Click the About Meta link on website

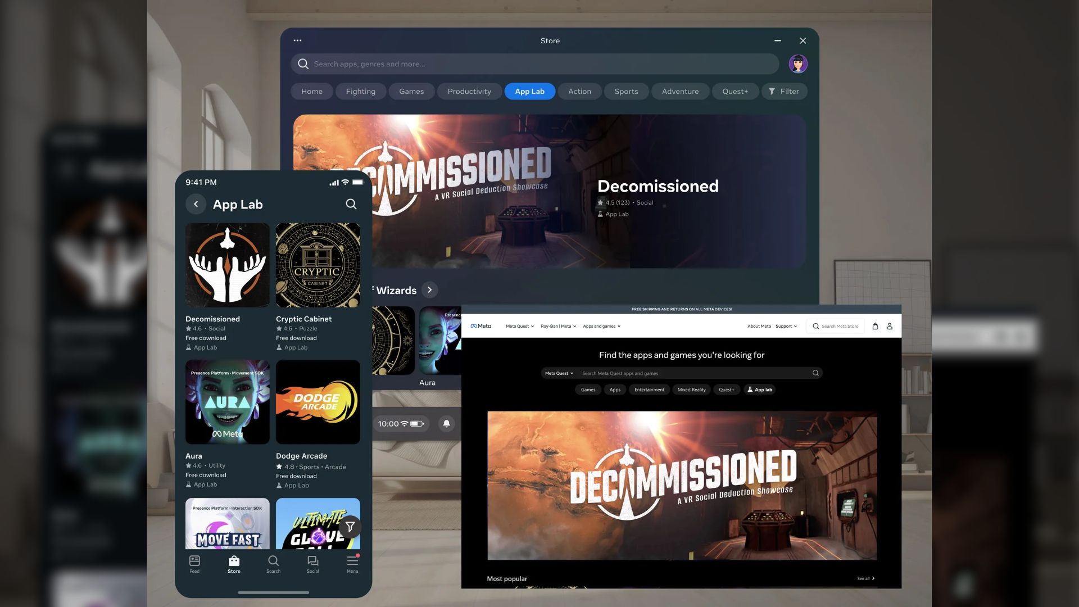tap(759, 326)
